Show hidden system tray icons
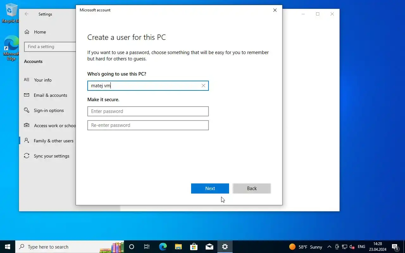405x253 pixels. pyautogui.click(x=329, y=247)
